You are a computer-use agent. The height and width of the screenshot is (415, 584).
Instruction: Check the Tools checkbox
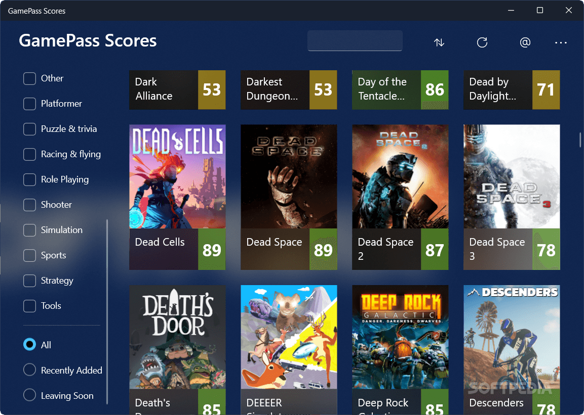29,306
